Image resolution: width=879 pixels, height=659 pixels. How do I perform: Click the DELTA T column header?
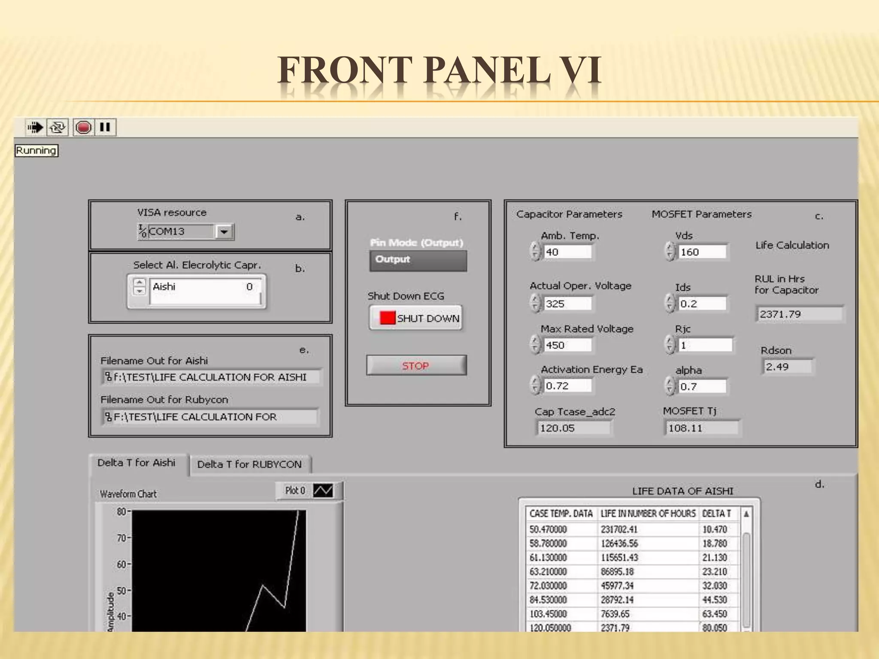coord(720,514)
